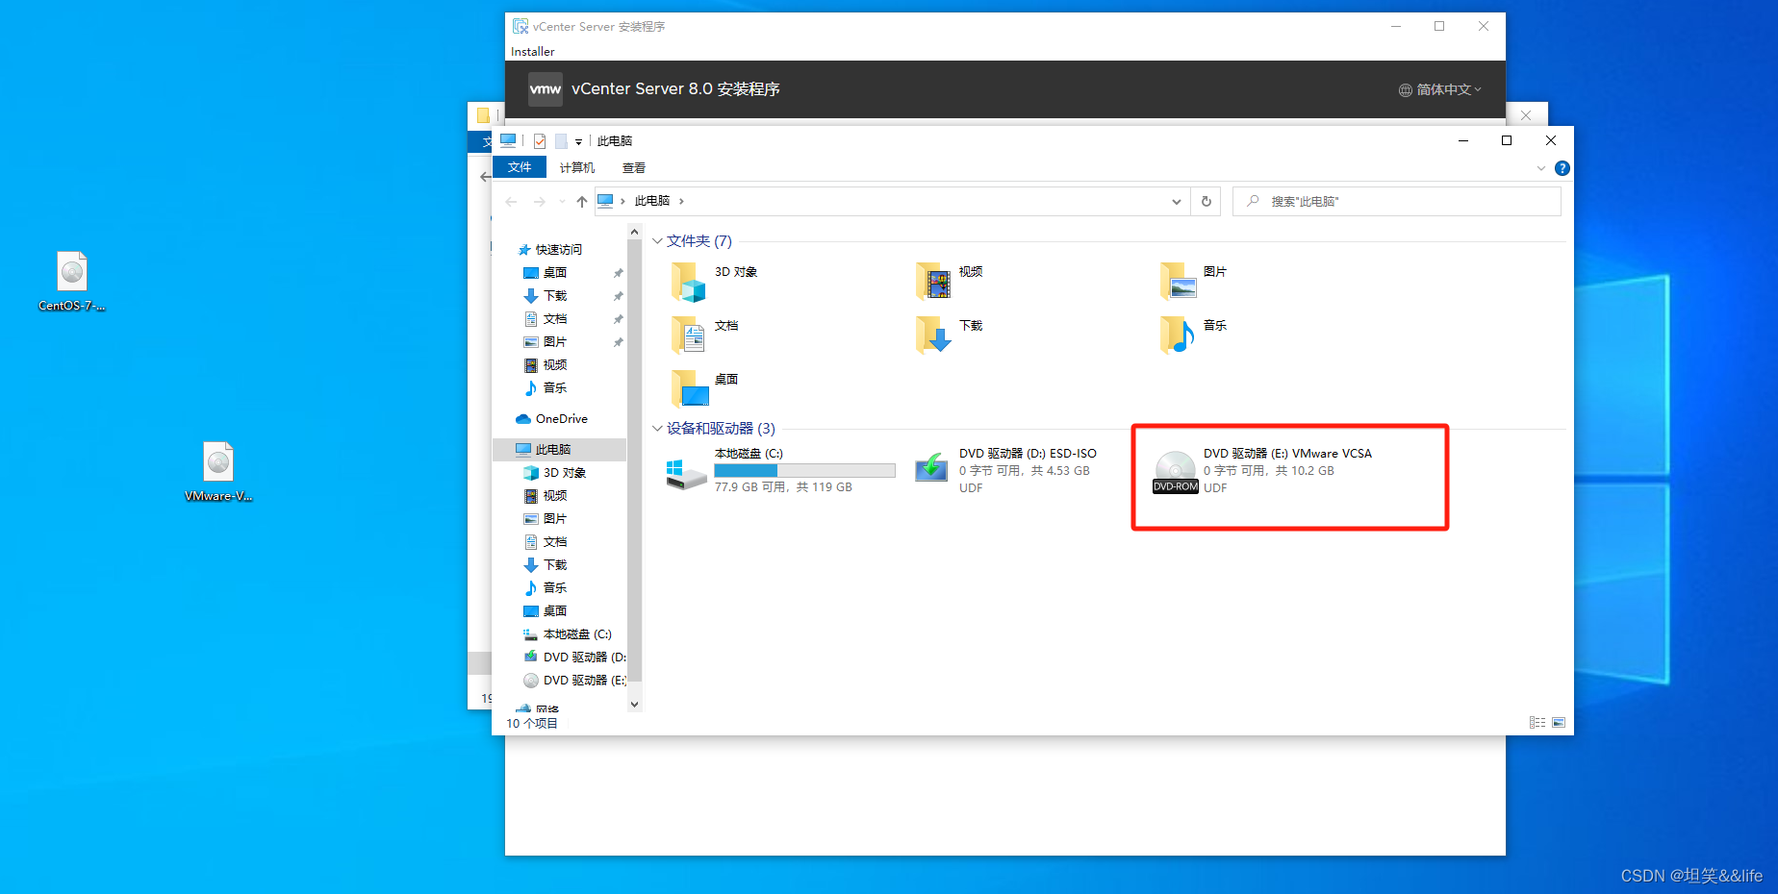Click the properties quick access toolbar icon
Viewport: 1778px width, 894px height.
pyautogui.click(x=540, y=141)
